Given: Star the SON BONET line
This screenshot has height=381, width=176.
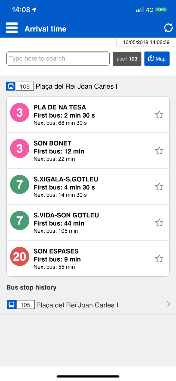Looking at the screenshot, I should [x=159, y=151].
